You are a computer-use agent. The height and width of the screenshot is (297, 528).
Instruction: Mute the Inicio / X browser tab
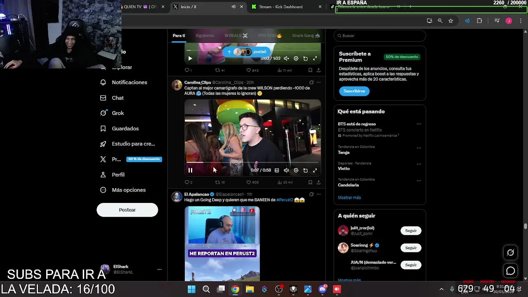click(233, 7)
